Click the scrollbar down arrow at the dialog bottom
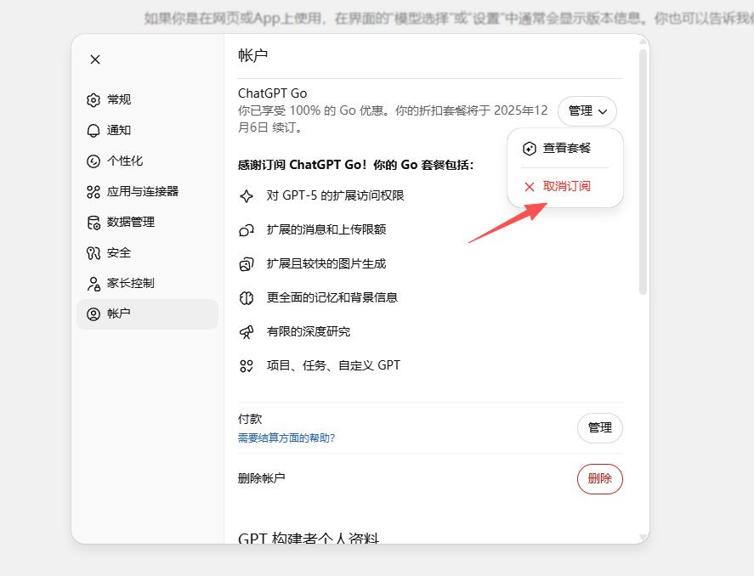This screenshot has height=576, width=754. point(643,537)
